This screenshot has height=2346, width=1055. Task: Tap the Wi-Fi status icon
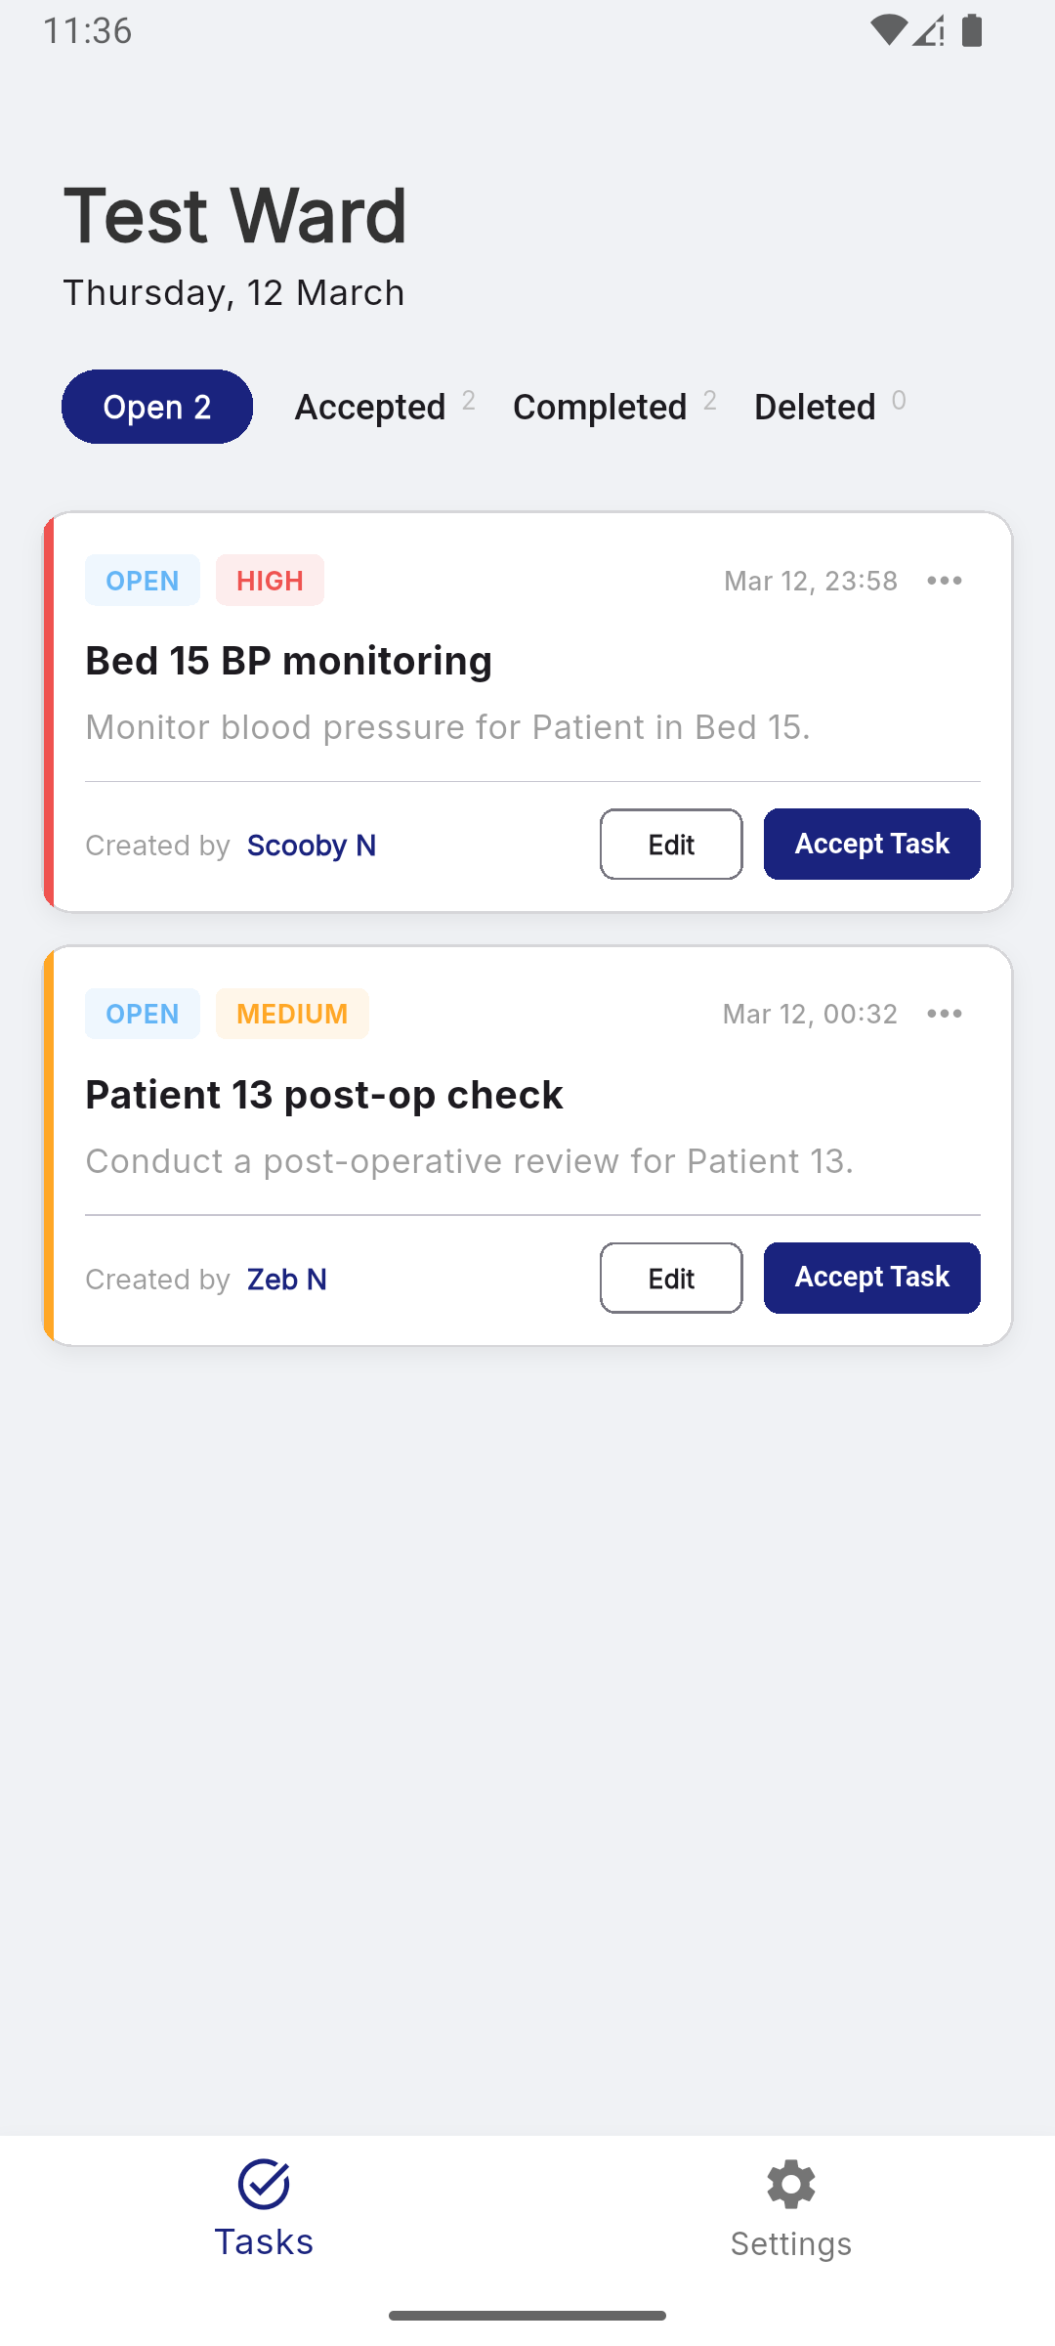(888, 31)
